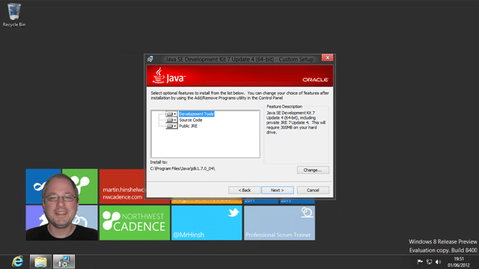Click the Java logo in the banner

tap(168, 75)
